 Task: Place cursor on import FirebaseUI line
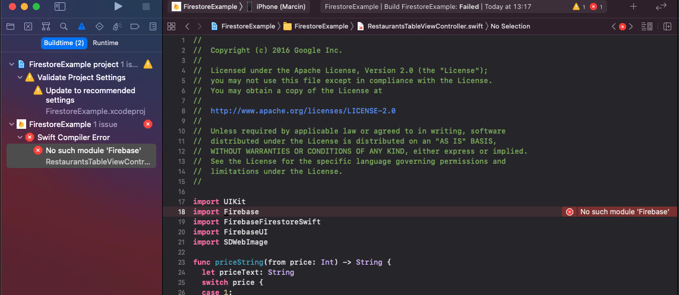(x=230, y=232)
